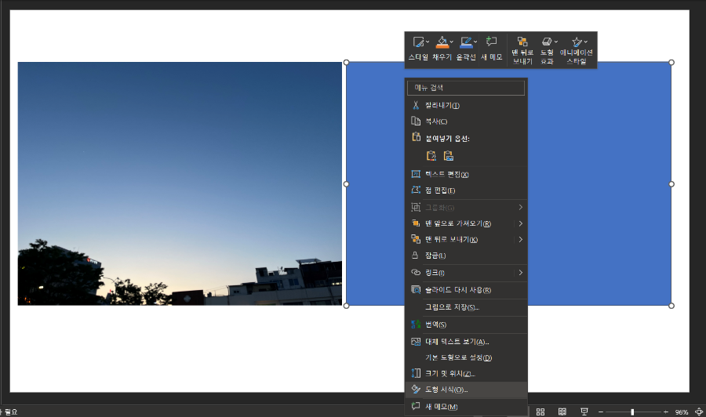Add a comment with 새 메모 in the mini toolbar
Screen dimensions: 706x417
(x=491, y=49)
